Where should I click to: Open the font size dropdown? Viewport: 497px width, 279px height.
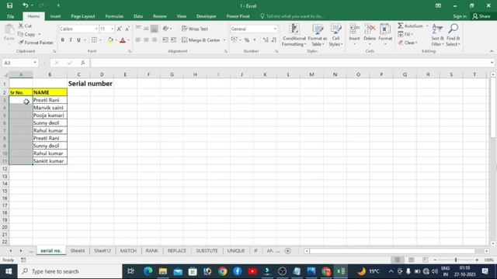(112, 29)
